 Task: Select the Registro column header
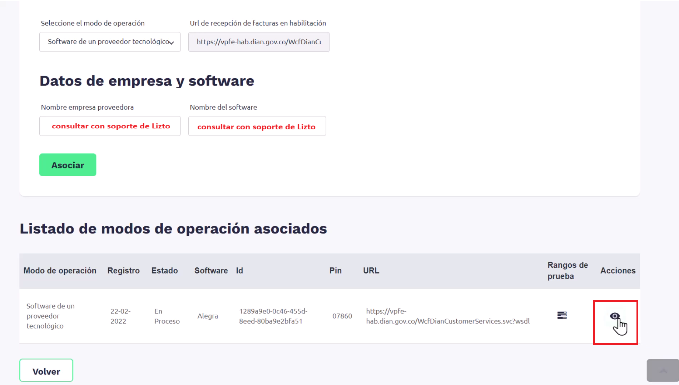(x=124, y=271)
